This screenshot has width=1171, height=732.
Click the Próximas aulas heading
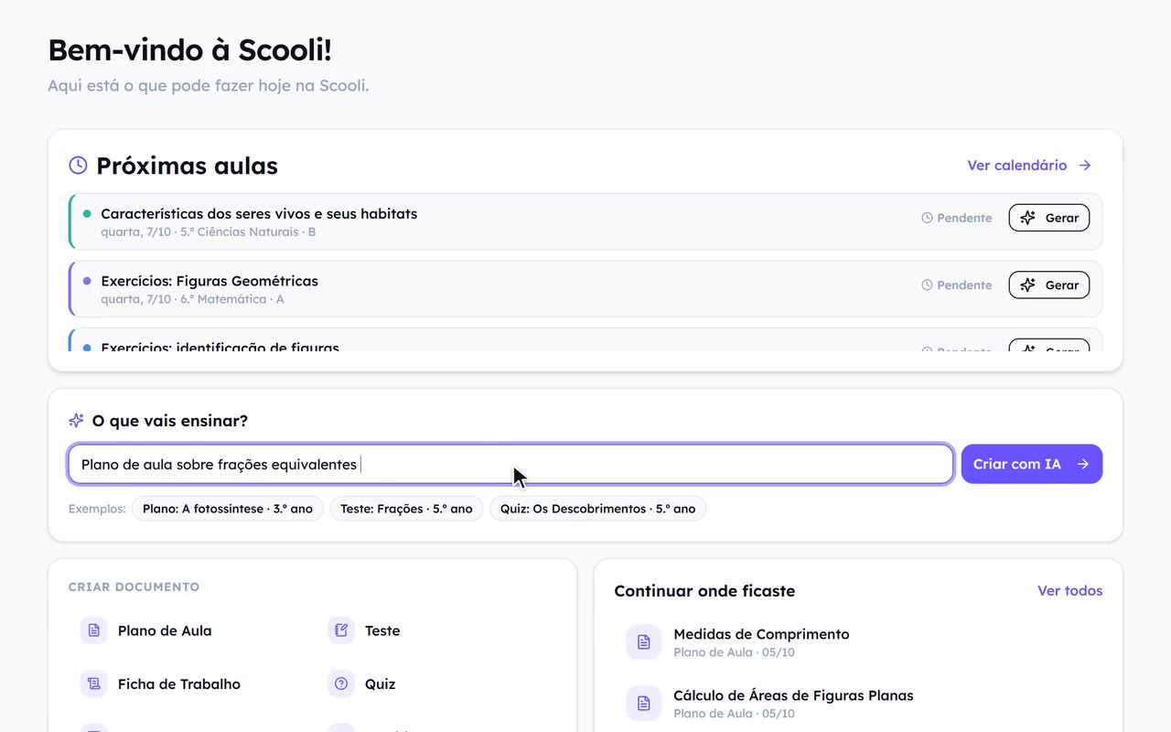click(x=187, y=166)
